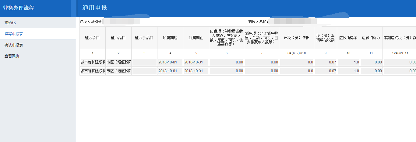Select first row 市区（增值税 品目 cell
Viewport: 416px width, 142px height.
click(118, 62)
